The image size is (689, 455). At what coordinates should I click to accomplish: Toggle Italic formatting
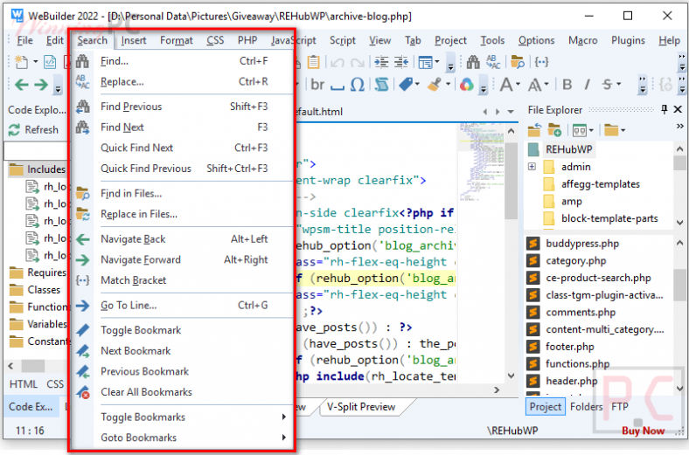(x=587, y=84)
